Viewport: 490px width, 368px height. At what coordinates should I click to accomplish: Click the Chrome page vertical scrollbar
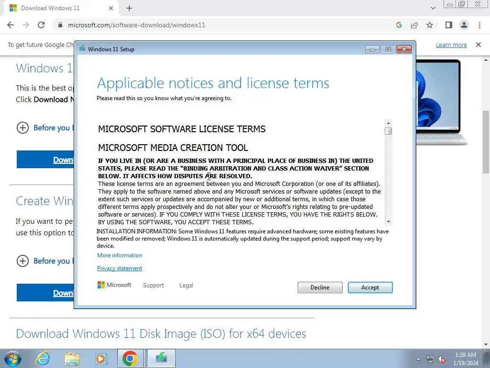click(x=486, y=142)
